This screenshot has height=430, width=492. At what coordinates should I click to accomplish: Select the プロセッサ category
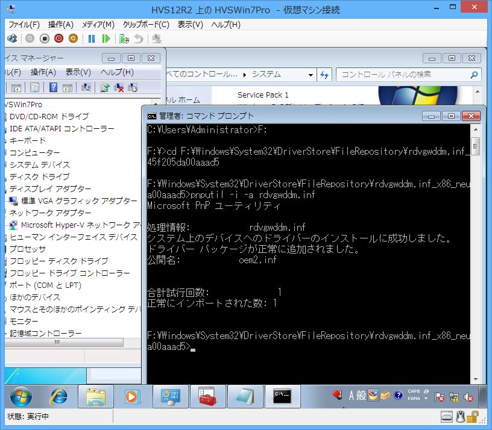28,249
